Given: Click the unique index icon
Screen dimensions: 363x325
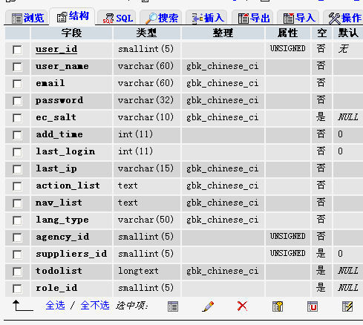Looking at the screenshot, I should pyautogui.click(x=313, y=306).
